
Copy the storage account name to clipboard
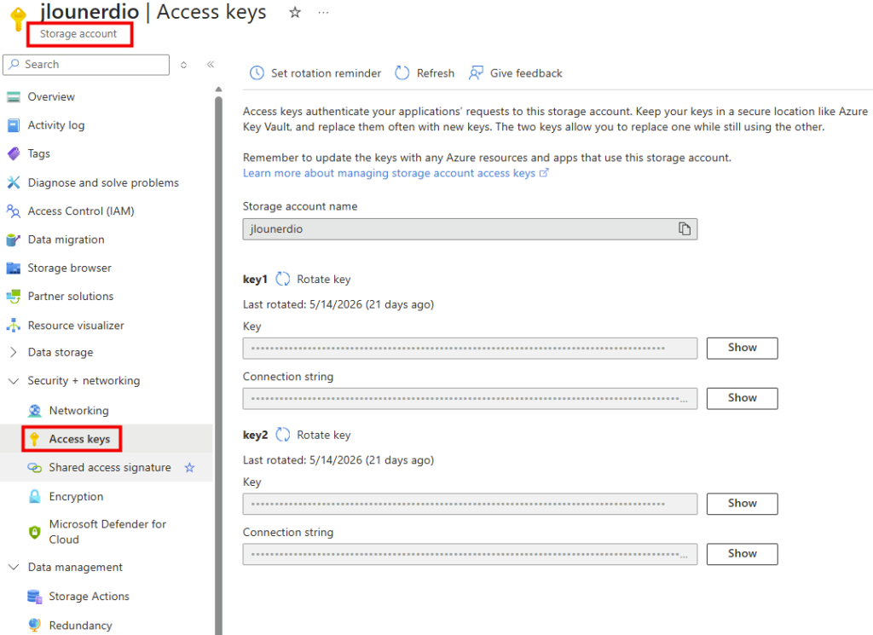coord(685,228)
